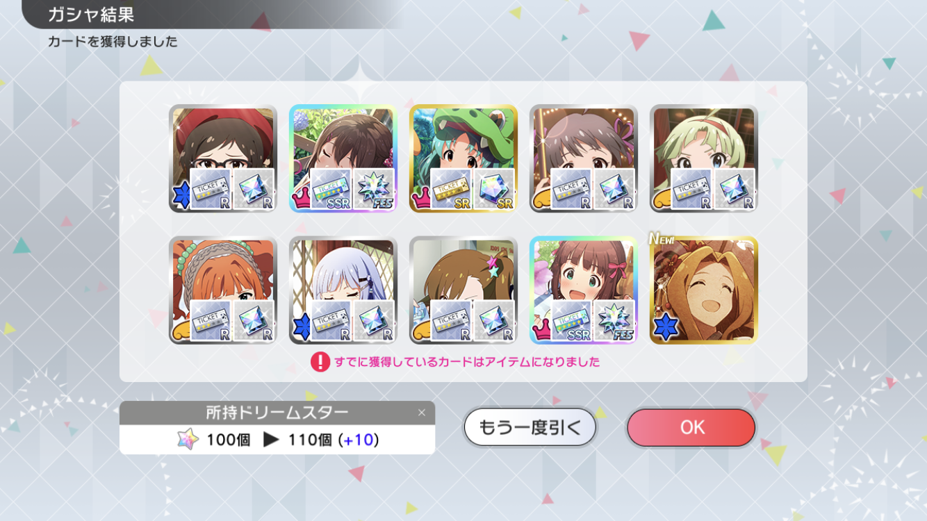
Task: Open the NEW hooded girl card
Action: (x=703, y=290)
